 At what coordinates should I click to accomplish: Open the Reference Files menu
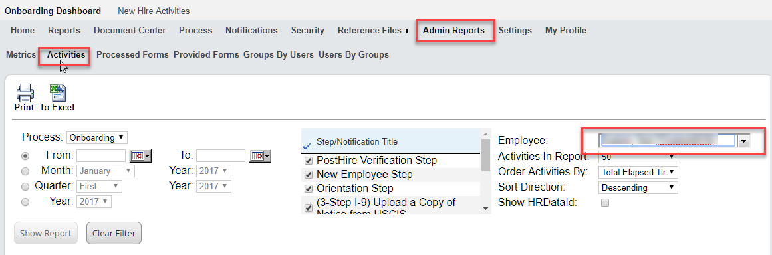pyautogui.click(x=369, y=31)
